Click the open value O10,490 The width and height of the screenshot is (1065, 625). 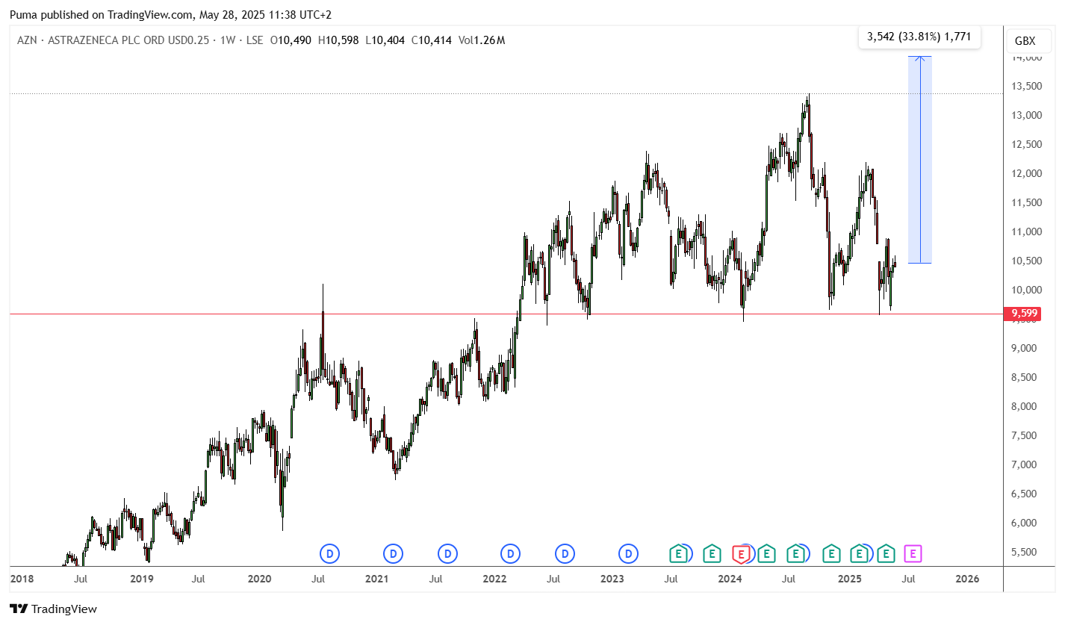point(291,40)
